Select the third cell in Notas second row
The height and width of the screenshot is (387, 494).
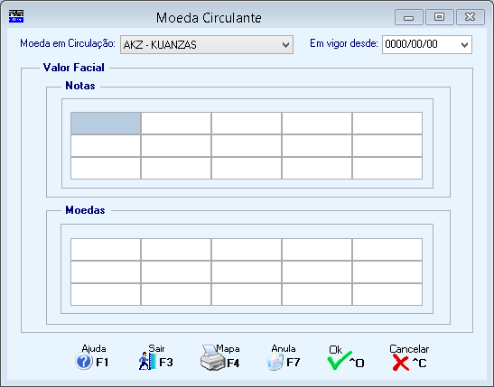click(x=247, y=145)
